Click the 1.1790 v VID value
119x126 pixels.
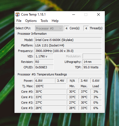44,56
